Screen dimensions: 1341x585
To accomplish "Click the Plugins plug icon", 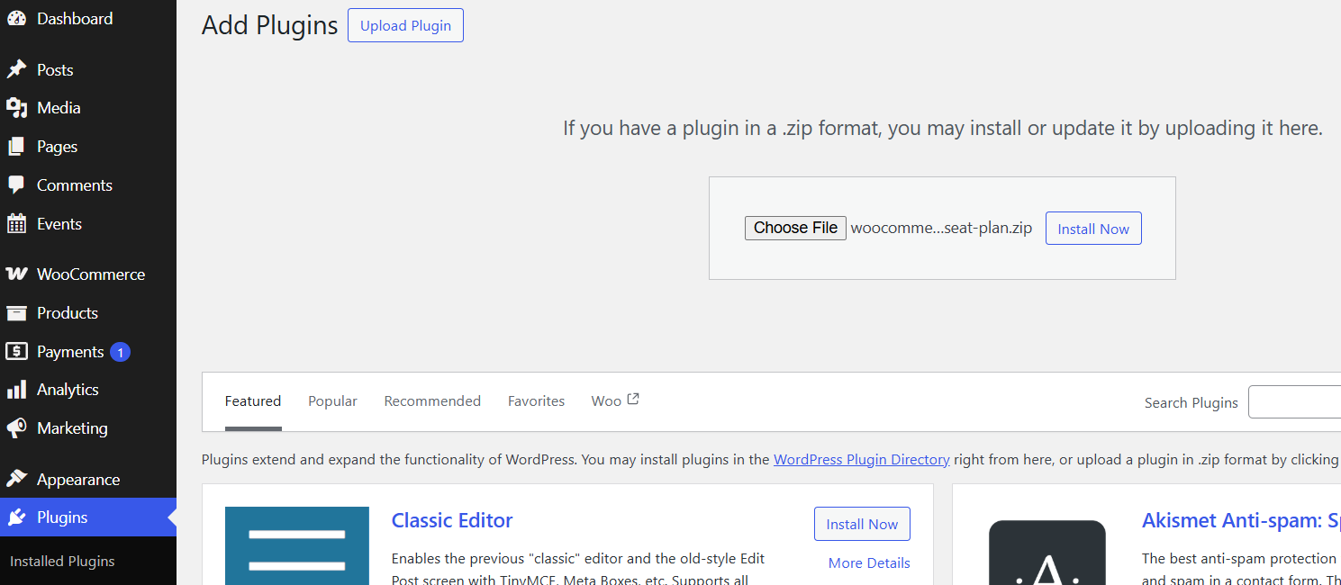I will (16, 517).
